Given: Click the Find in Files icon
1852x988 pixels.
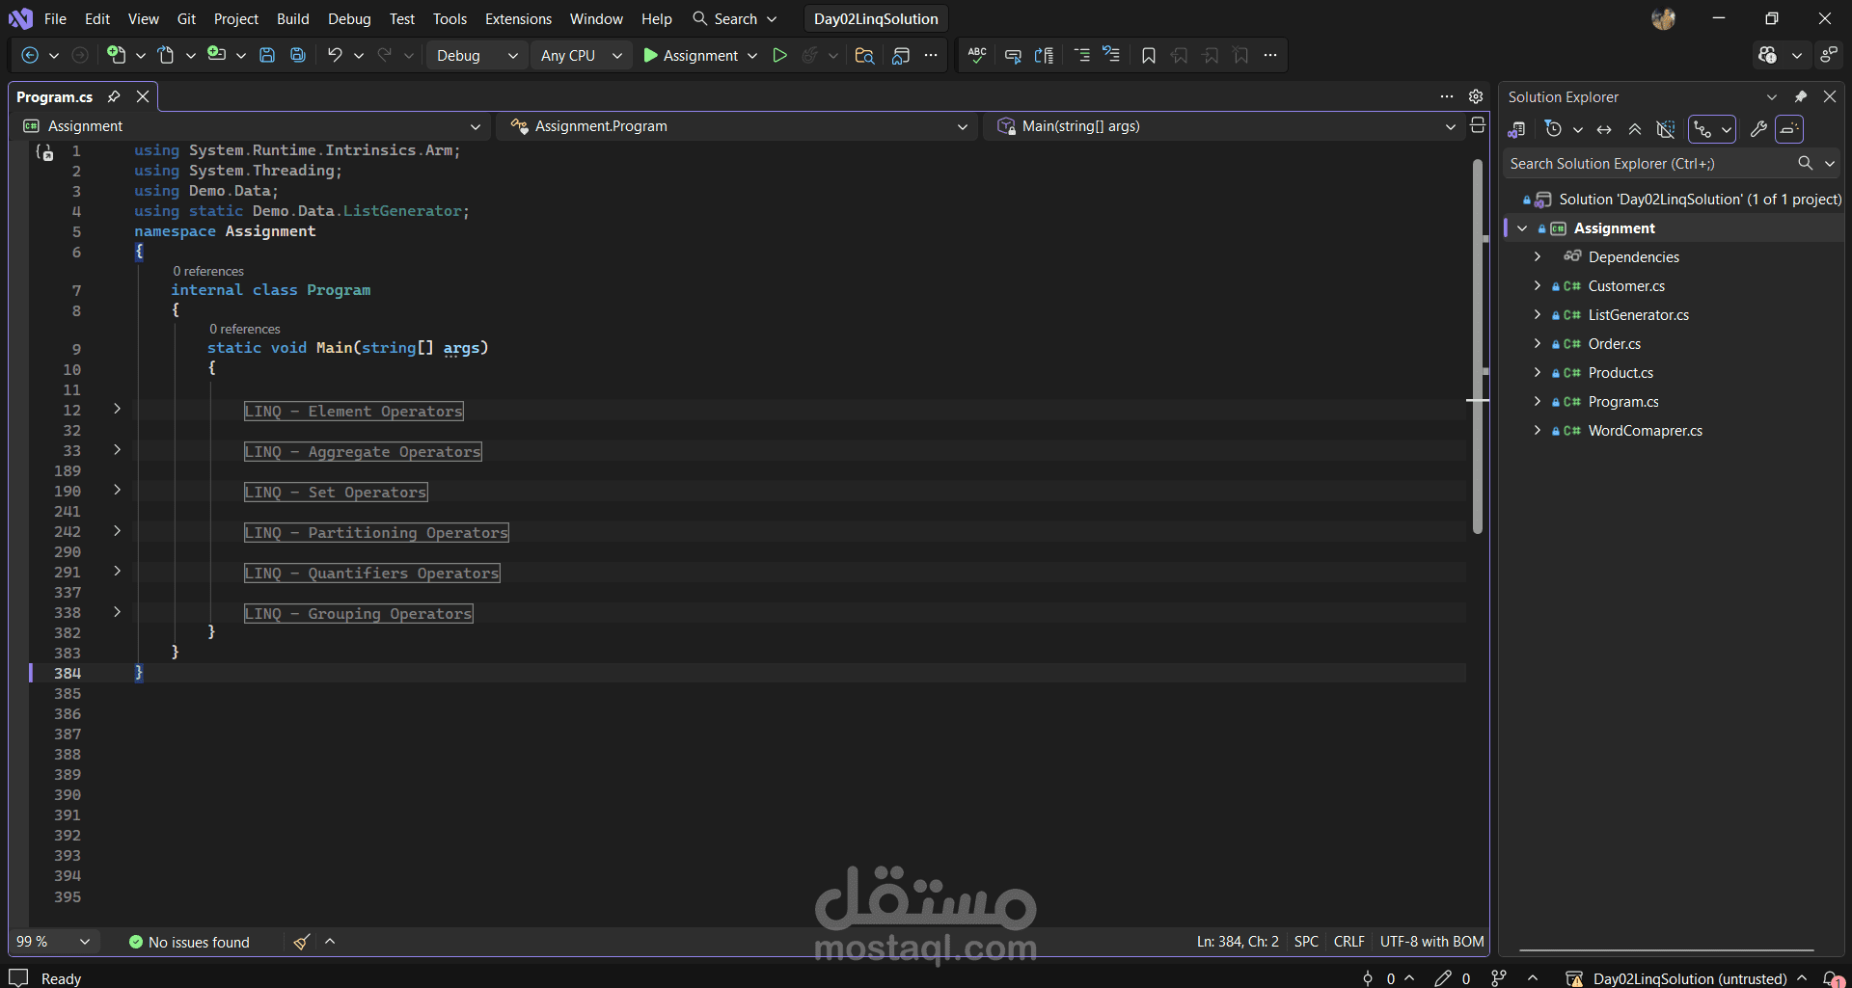Looking at the screenshot, I should coord(864,56).
